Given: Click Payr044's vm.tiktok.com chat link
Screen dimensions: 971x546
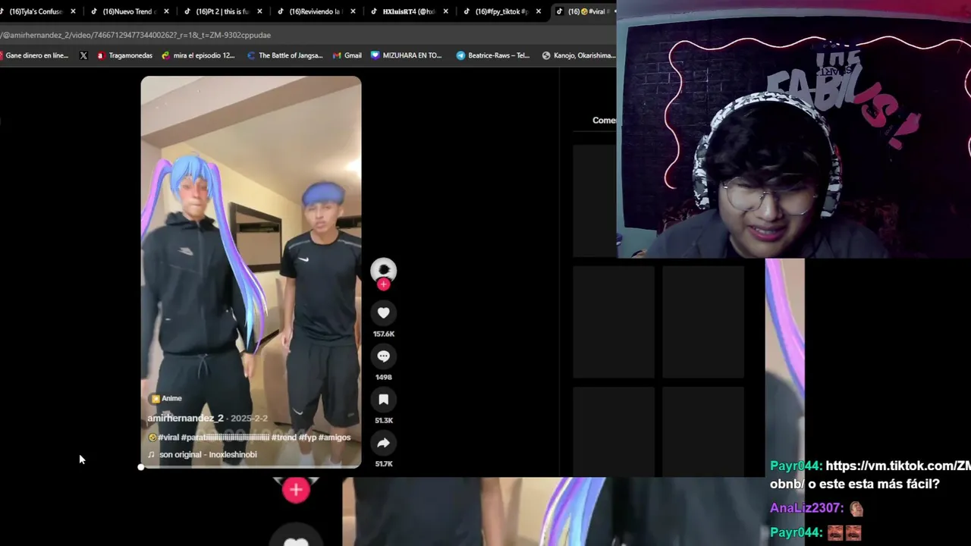Looking at the screenshot, I should [898, 466].
